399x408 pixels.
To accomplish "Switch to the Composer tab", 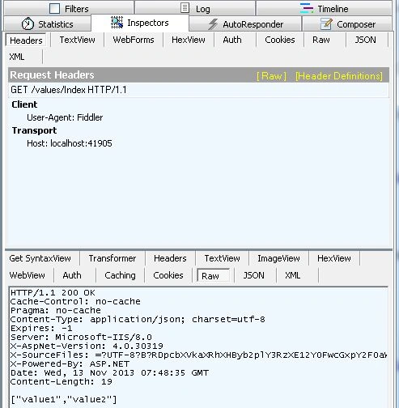I will point(347,24).
